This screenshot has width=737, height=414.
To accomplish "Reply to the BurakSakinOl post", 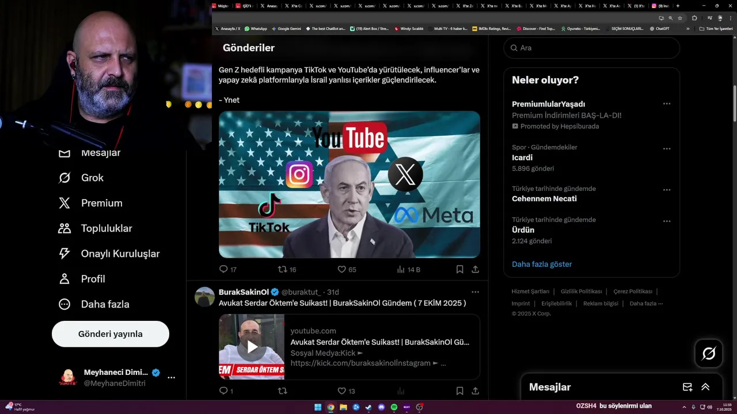I will pos(226,391).
